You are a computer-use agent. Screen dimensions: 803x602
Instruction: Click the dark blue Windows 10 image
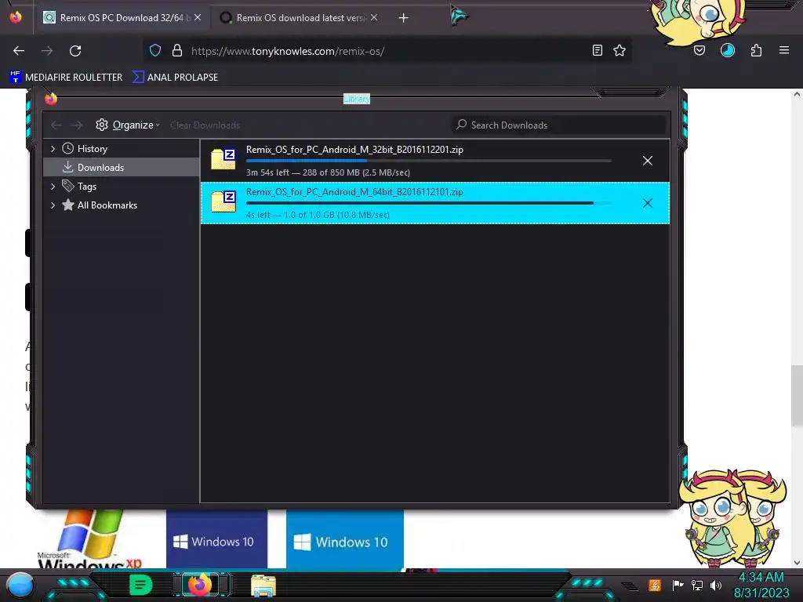(216, 539)
